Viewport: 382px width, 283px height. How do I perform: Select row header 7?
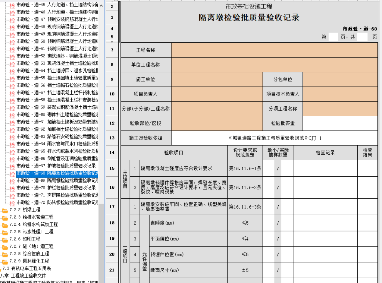pos(112,50)
